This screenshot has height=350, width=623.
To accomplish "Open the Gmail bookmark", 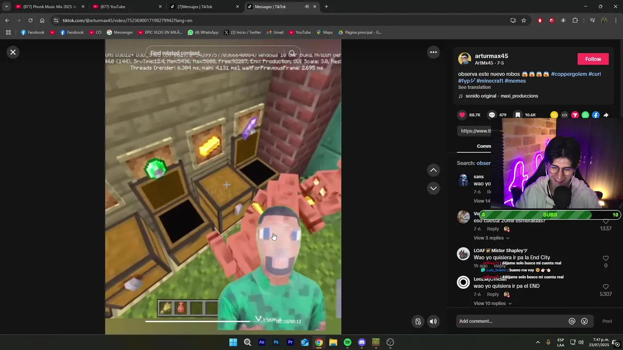I will coord(275,33).
